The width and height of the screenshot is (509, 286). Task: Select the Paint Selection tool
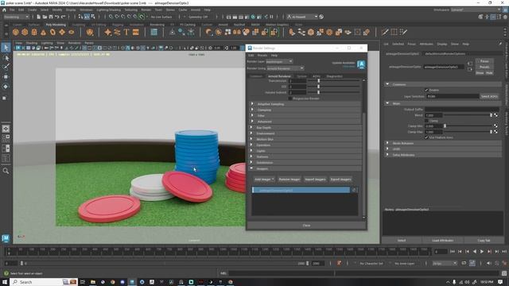point(6,67)
